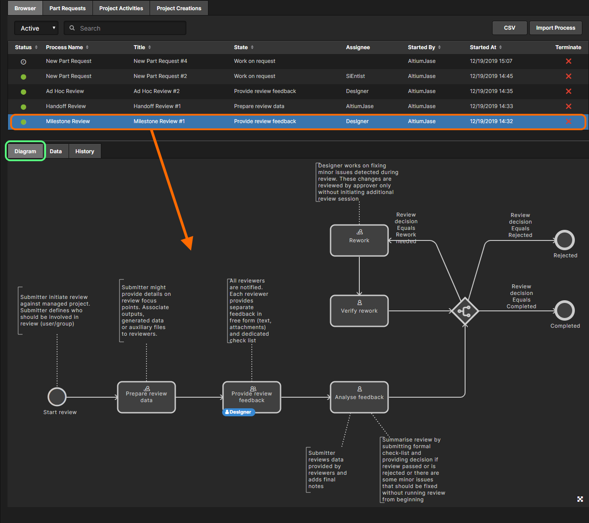The height and width of the screenshot is (523, 589).
Task: Toggle sorting on the State column
Action: [253, 47]
